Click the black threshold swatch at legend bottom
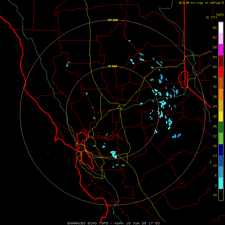Image resolution: width=225 pixels, height=225 pixels. coord(221,194)
